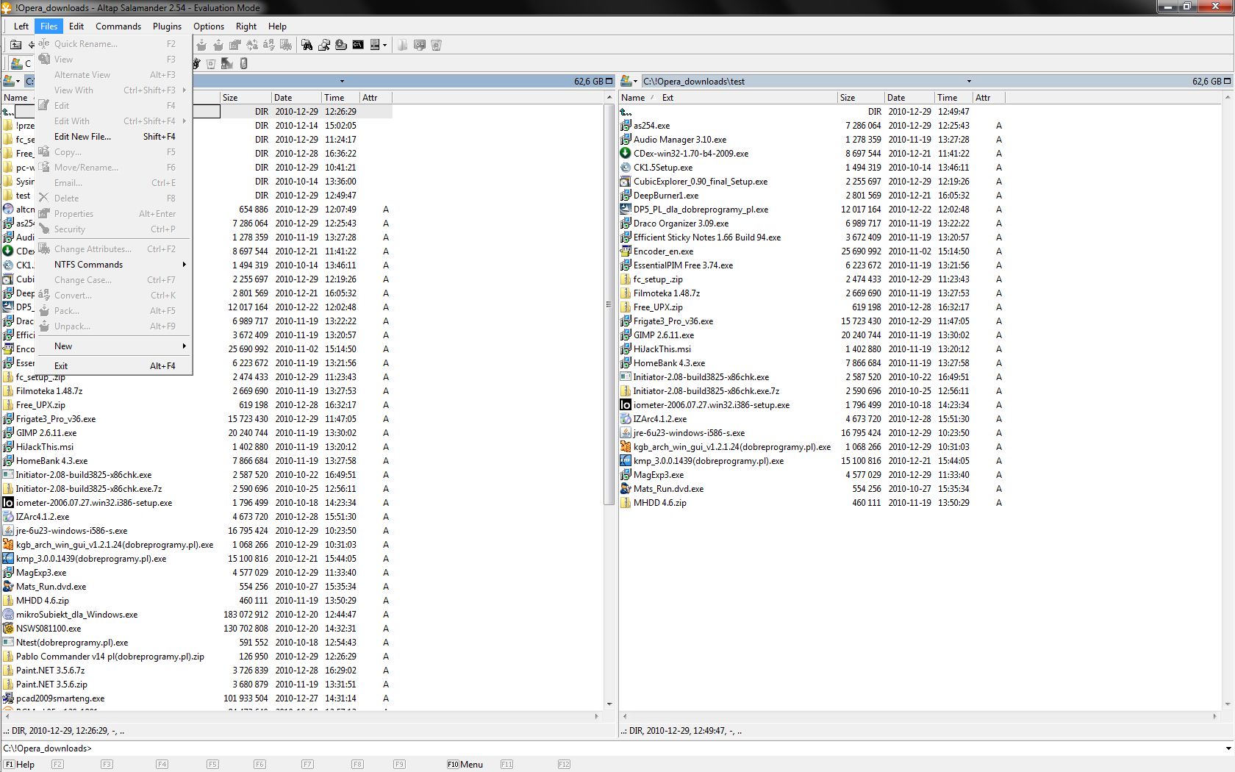Viewport: 1235px width, 772px height.
Task: Click the kgb_arch file icon in right panel
Action: tap(626, 447)
